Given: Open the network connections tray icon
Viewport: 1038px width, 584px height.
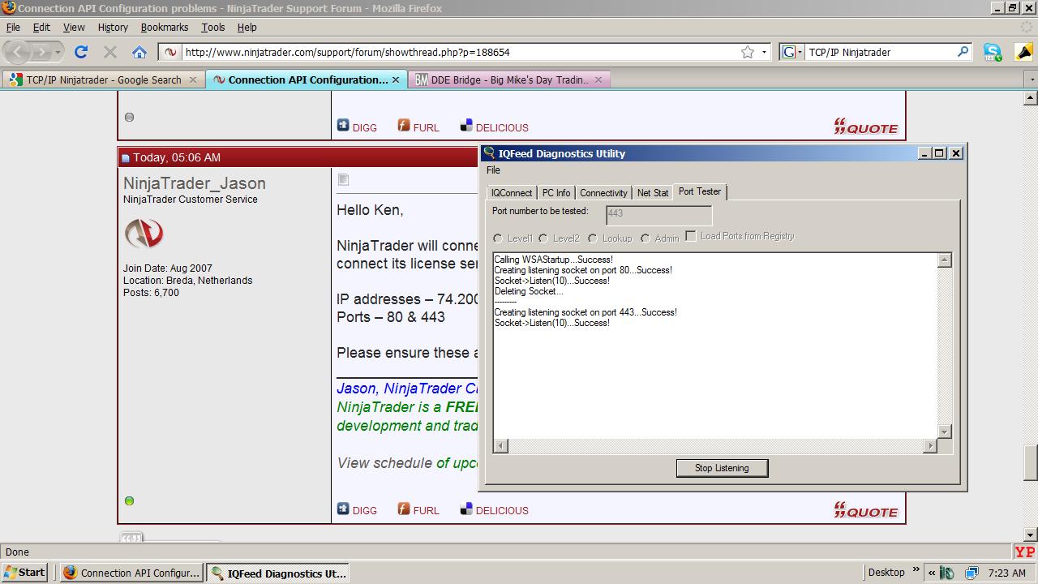Looking at the screenshot, I should (971, 573).
